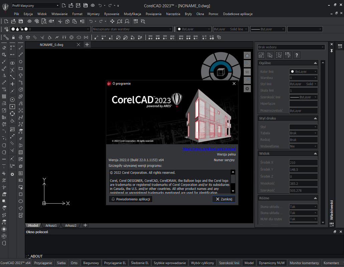
Task: Click the Quick select icon in Properties panel
Action: tap(288, 55)
